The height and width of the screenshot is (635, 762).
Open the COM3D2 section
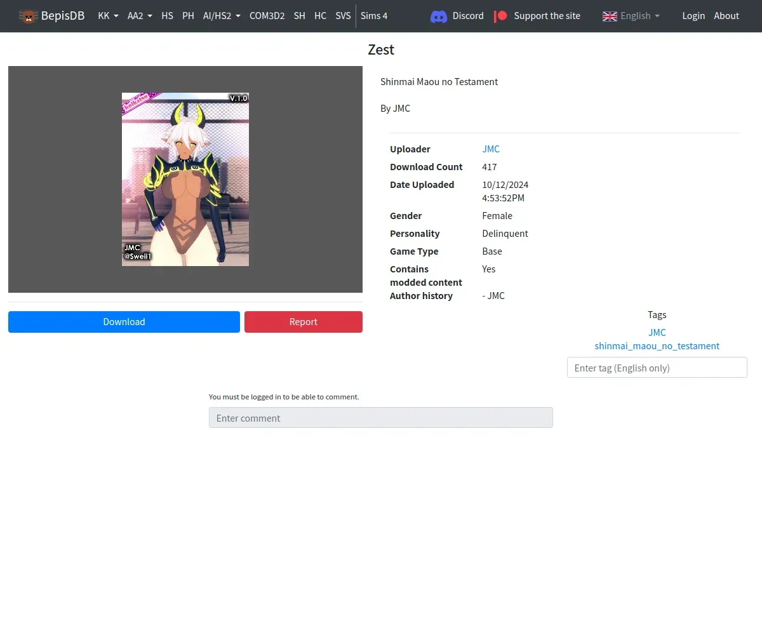[267, 16]
